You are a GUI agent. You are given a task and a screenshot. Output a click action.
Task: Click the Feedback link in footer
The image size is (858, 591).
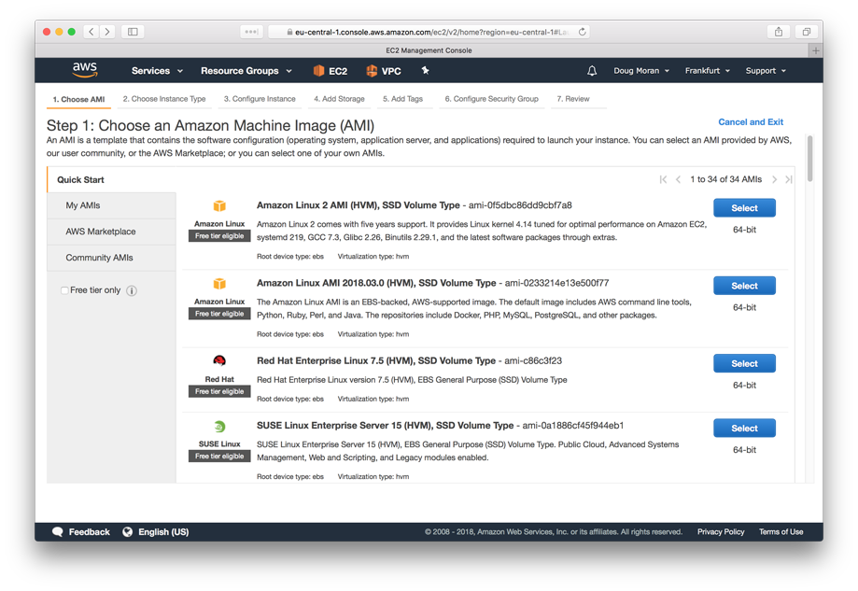tap(90, 532)
